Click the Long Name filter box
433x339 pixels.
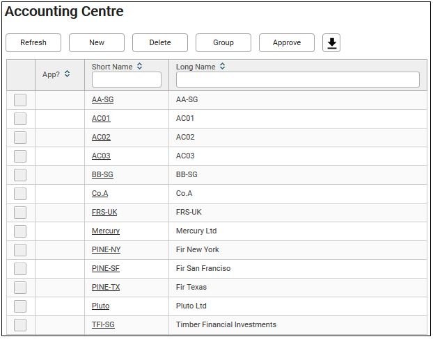click(297, 80)
